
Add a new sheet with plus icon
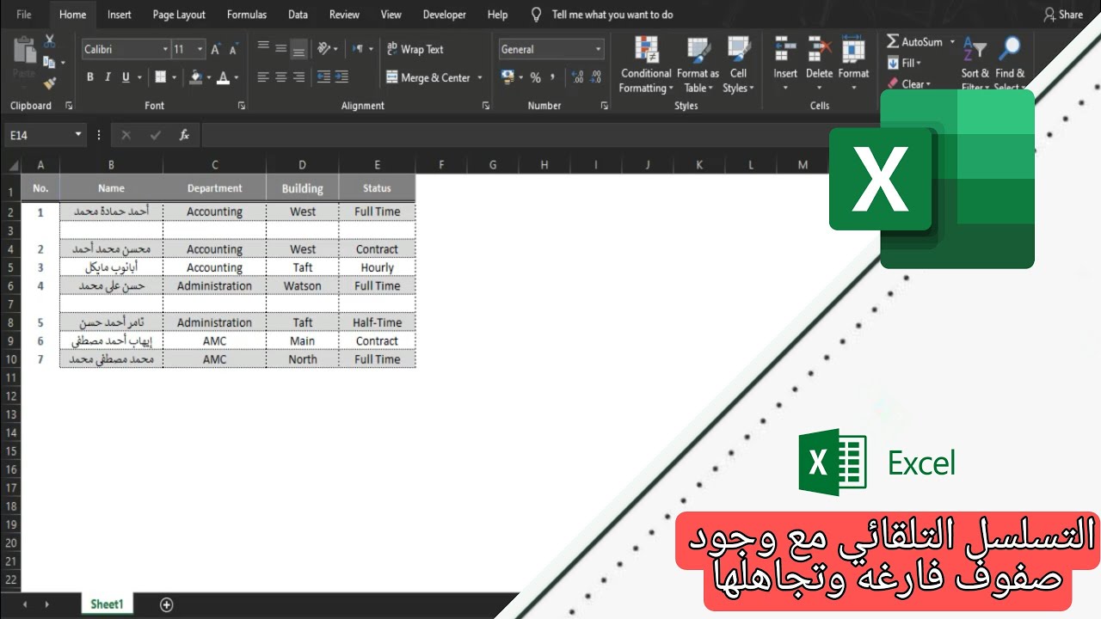click(167, 604)
